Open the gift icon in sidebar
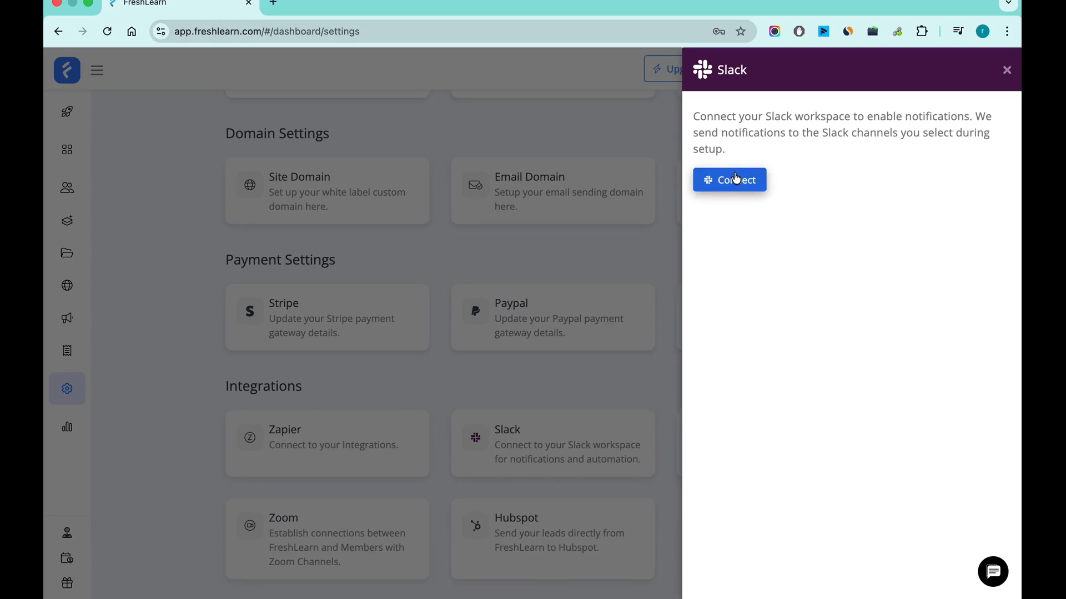This screenshot has height=599, width=1066. click(67, 583)
